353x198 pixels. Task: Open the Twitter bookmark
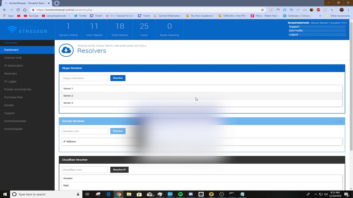[x=81, y=16]
